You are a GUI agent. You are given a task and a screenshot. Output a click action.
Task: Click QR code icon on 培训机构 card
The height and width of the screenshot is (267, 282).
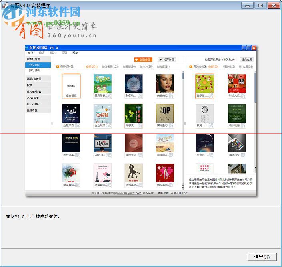[243, 125]
